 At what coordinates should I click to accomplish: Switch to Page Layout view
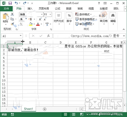[x=74, y=114]
